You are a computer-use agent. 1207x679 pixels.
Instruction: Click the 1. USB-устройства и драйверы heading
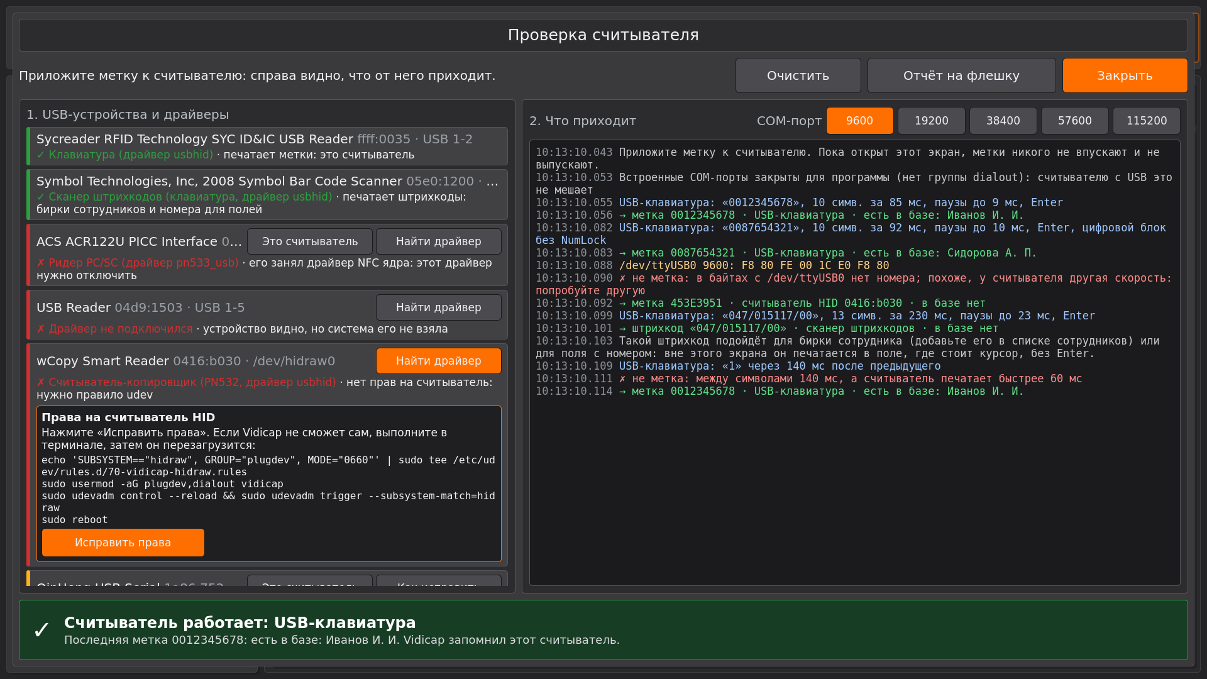click(x=128, y=114)
